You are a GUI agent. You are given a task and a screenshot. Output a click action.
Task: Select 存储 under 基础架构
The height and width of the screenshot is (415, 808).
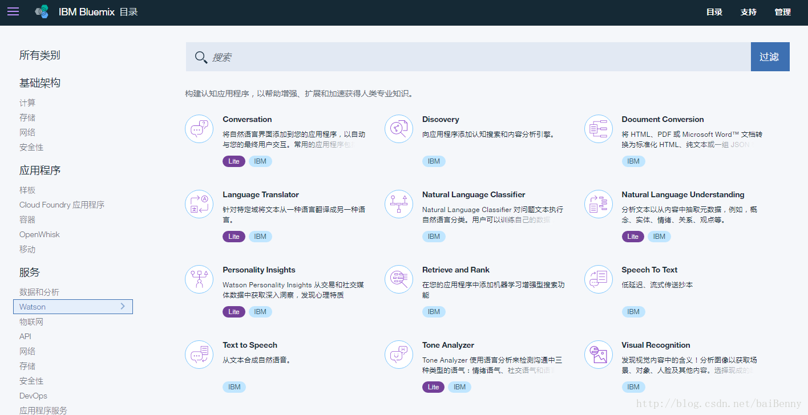27,117
